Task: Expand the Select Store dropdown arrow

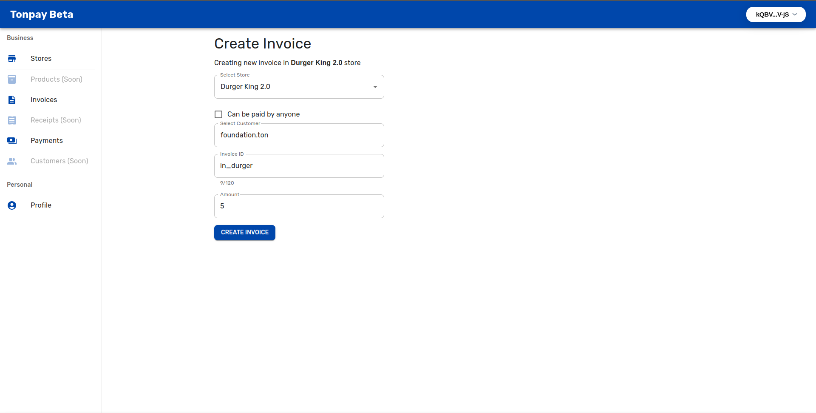Action: tap(375, 87)
